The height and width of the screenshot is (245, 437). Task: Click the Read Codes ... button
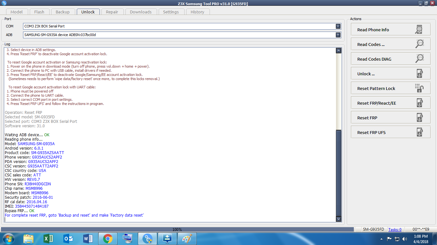tap(391, 44)
